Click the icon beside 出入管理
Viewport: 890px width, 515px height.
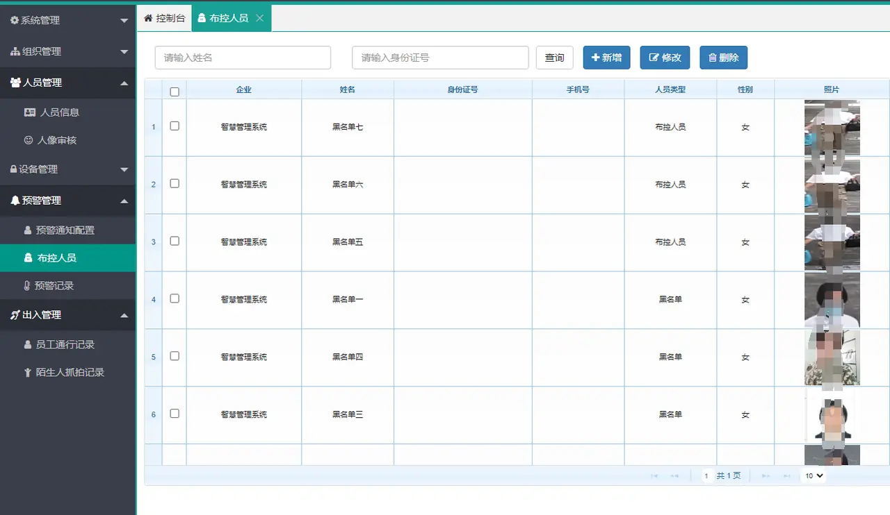coord(15,315)
